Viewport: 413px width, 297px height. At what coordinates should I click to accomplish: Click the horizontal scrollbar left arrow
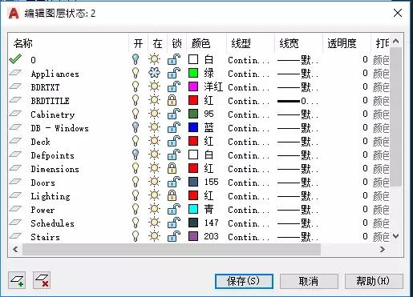pos(15,249)
